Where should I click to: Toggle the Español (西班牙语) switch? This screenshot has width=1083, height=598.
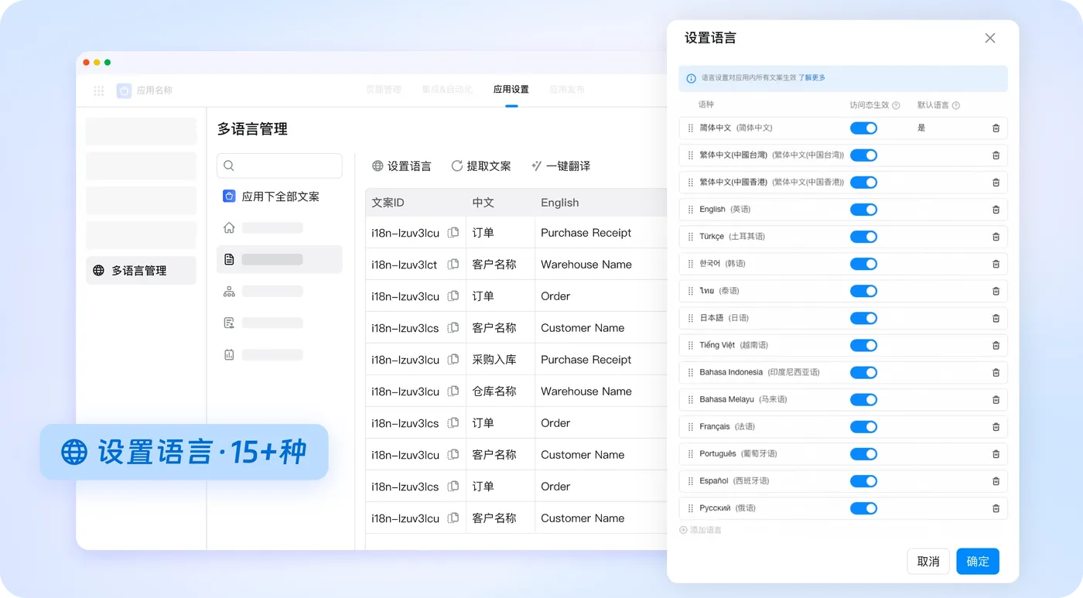coord(863,481)
